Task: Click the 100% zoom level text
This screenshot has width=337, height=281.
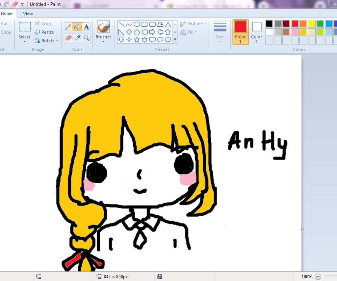Action: 307,276
